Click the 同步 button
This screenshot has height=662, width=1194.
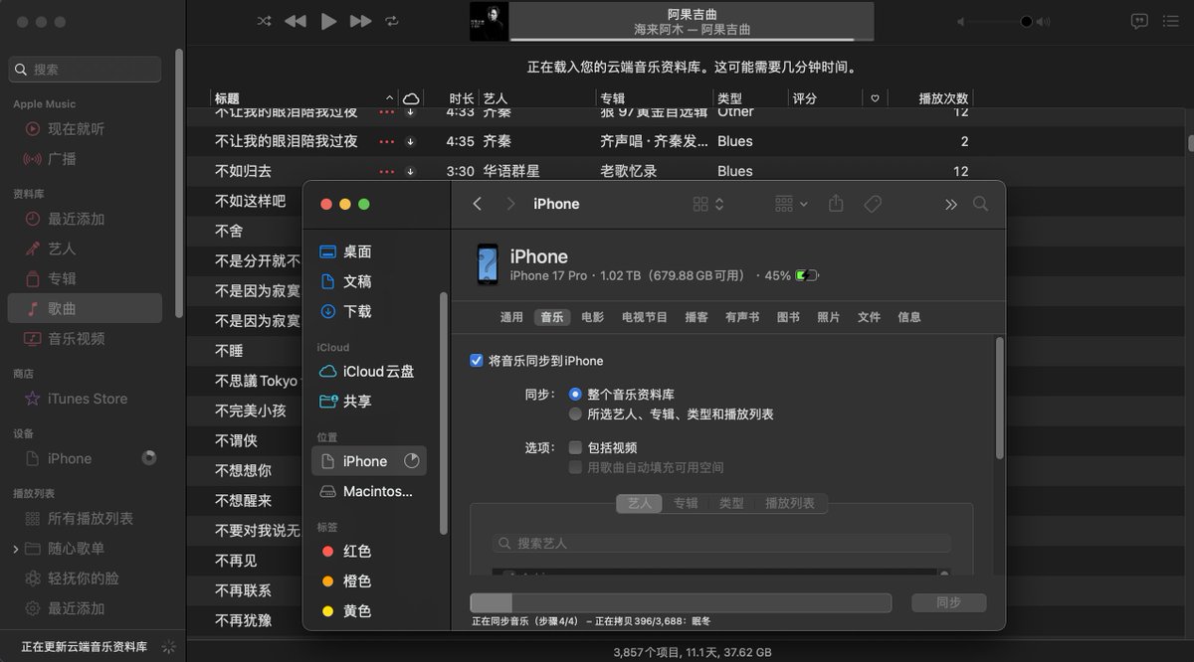coord(949,602)
